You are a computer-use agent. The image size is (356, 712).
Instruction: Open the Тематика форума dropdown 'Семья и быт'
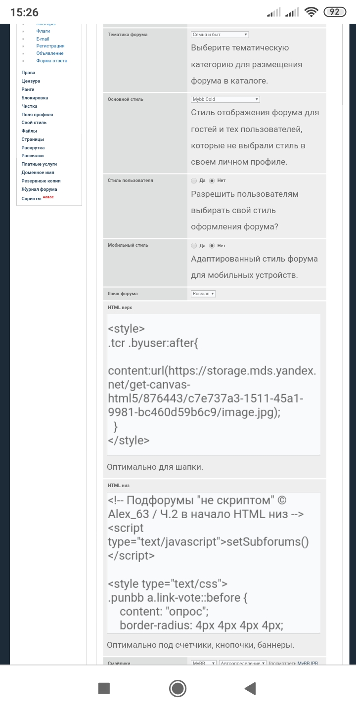[220, 35]
